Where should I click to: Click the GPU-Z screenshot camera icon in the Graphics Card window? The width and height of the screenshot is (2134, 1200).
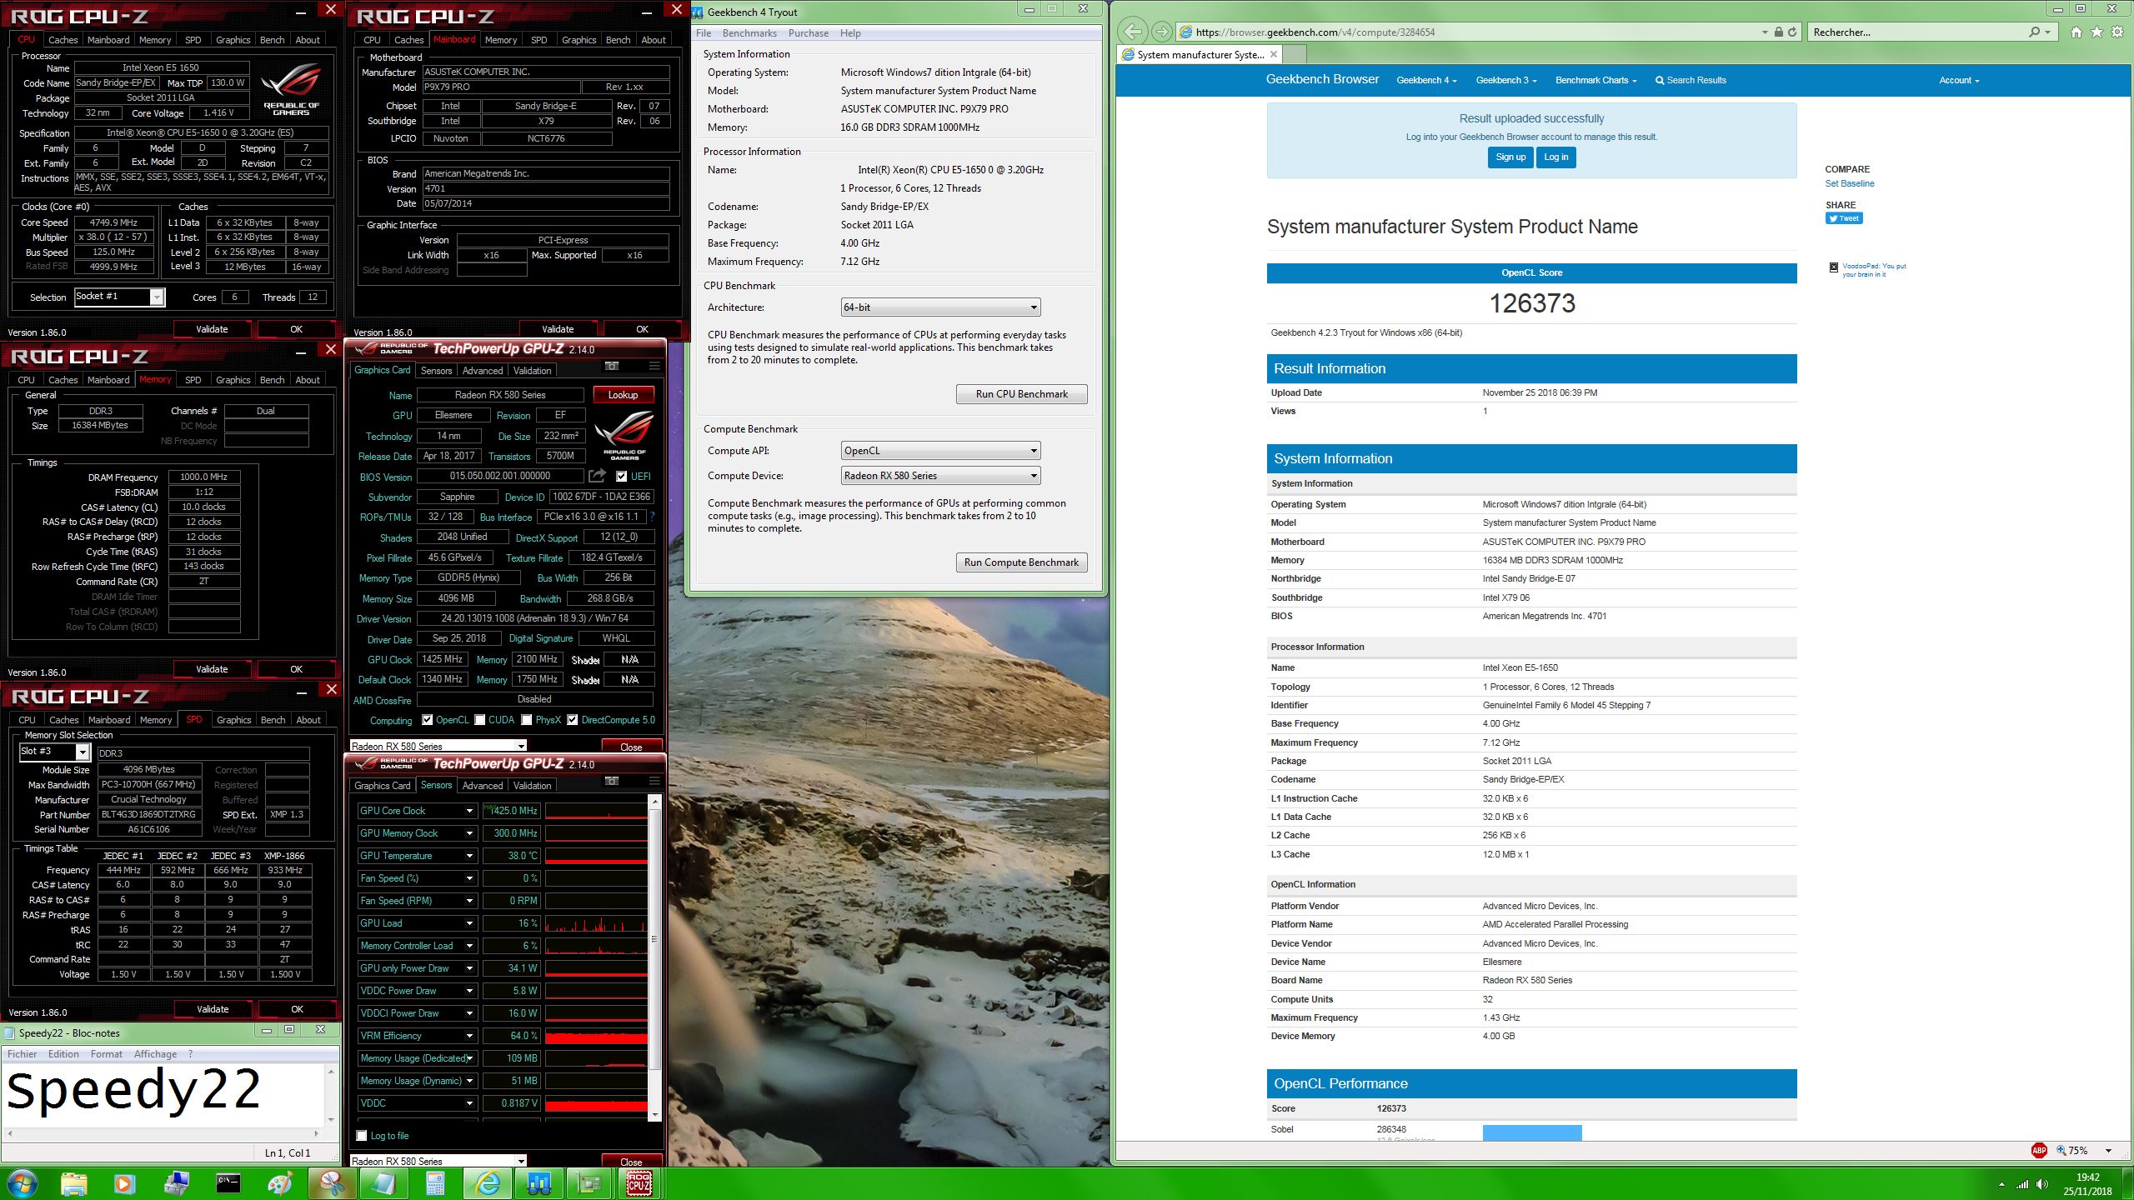(612, 366)
